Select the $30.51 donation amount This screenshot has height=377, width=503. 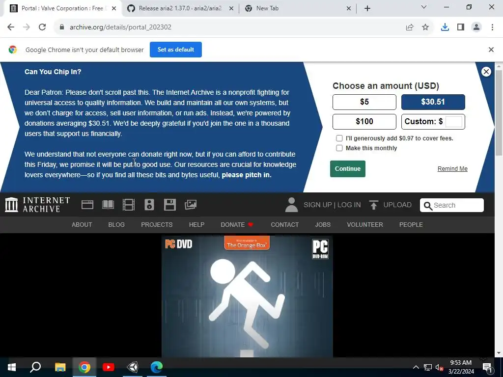coord(433,102)
